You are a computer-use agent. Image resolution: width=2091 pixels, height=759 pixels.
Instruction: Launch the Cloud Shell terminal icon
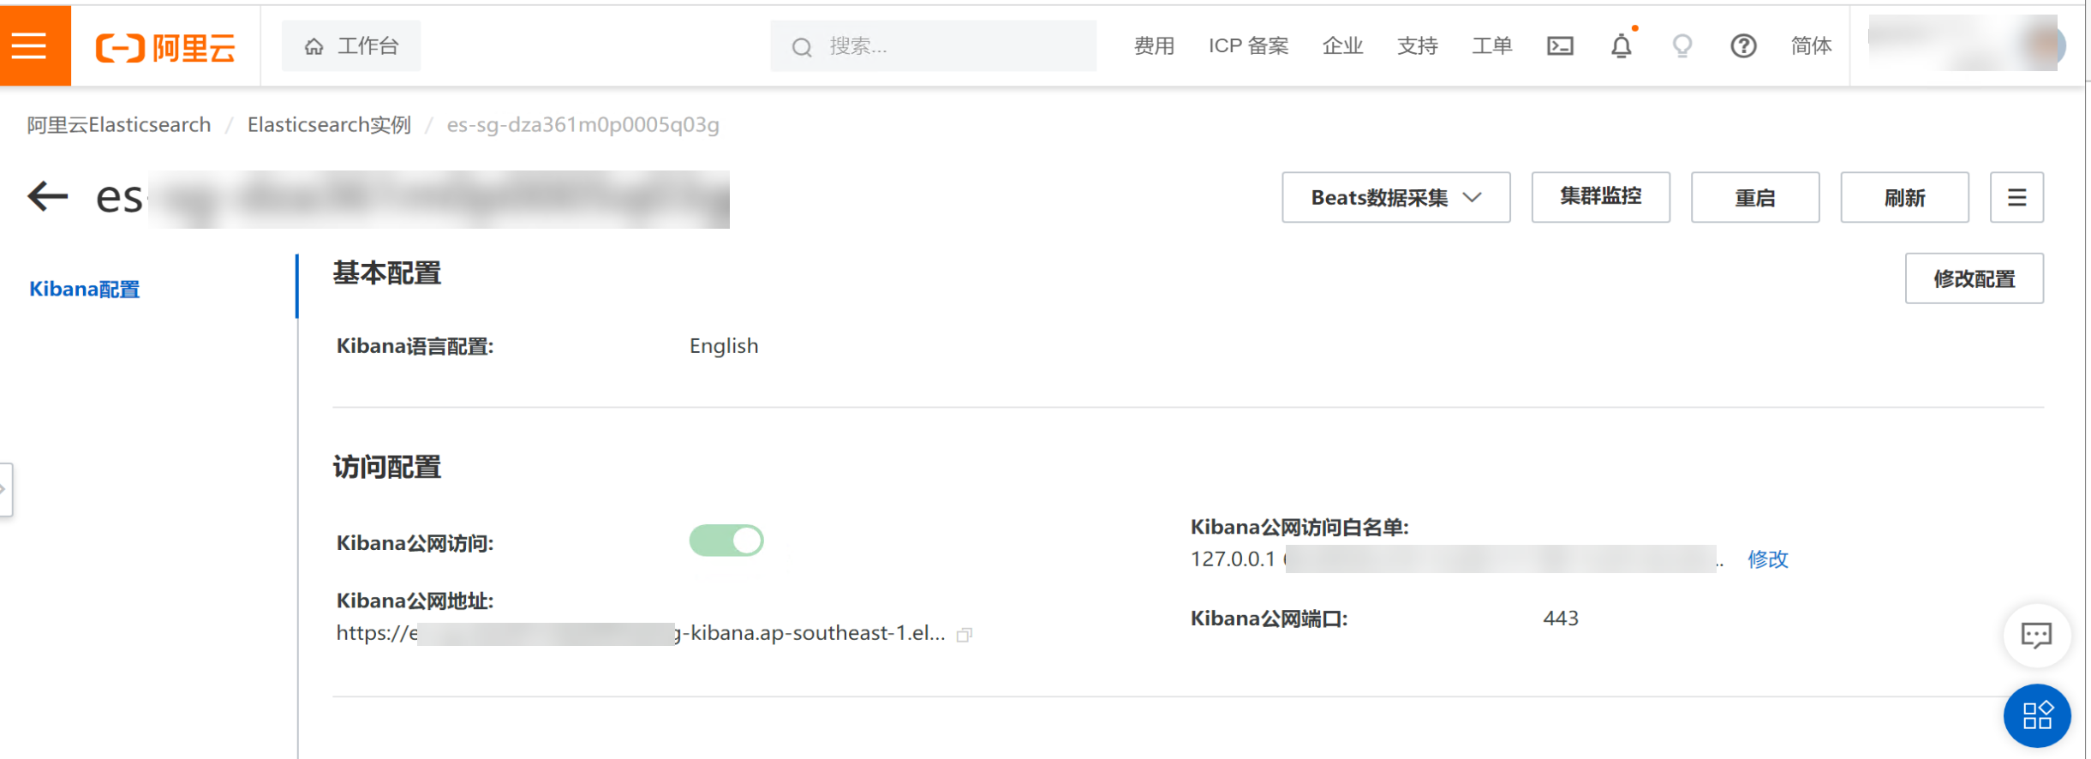[1560, 46]
